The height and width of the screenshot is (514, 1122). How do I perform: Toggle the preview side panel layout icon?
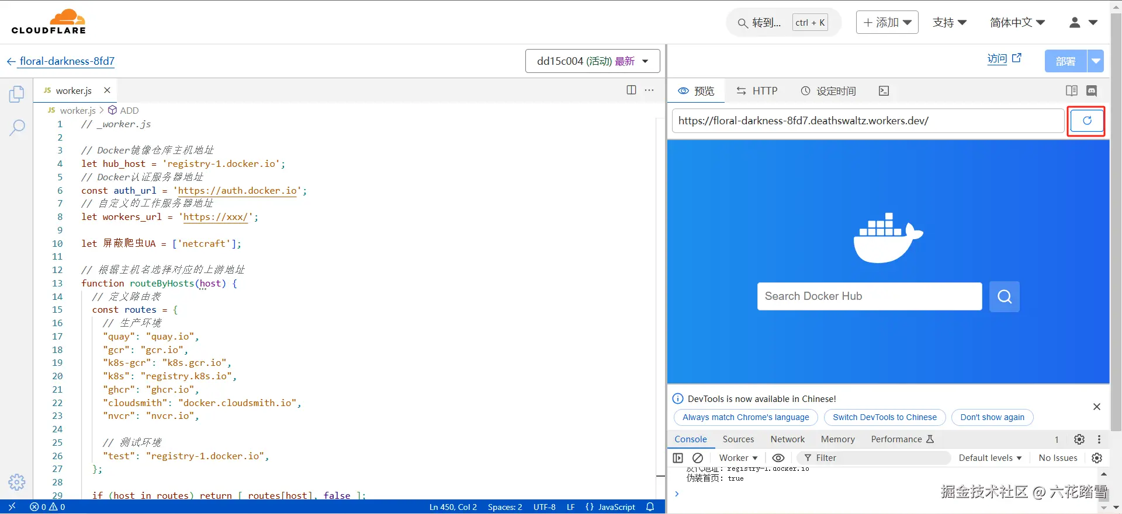point(1072,90)
